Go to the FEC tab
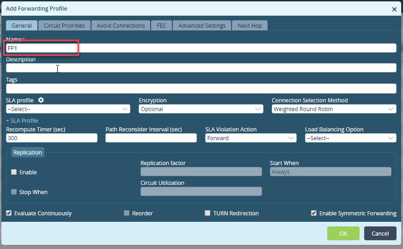403x249 pixels. pos(161,26)
